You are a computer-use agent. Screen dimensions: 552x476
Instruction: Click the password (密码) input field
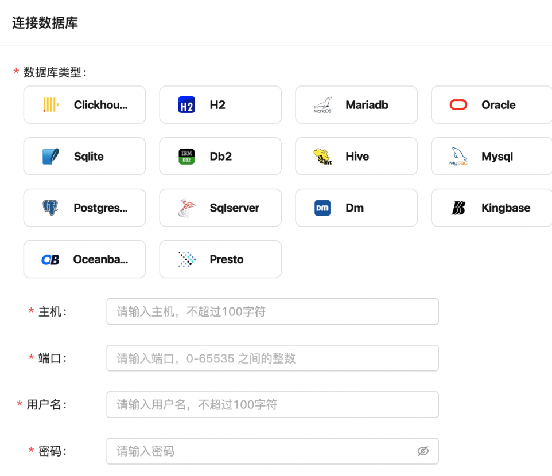click(x=261, y=451)
